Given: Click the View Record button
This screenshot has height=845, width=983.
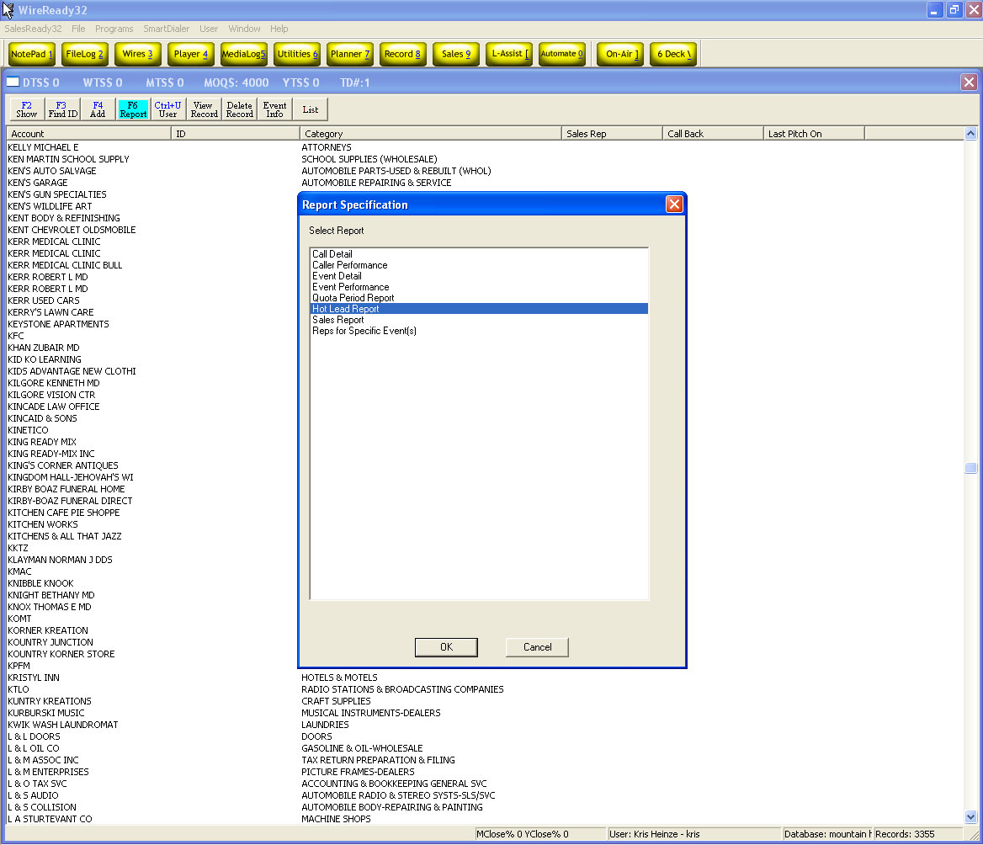Looking at the screenshot, I should (204, 109).
